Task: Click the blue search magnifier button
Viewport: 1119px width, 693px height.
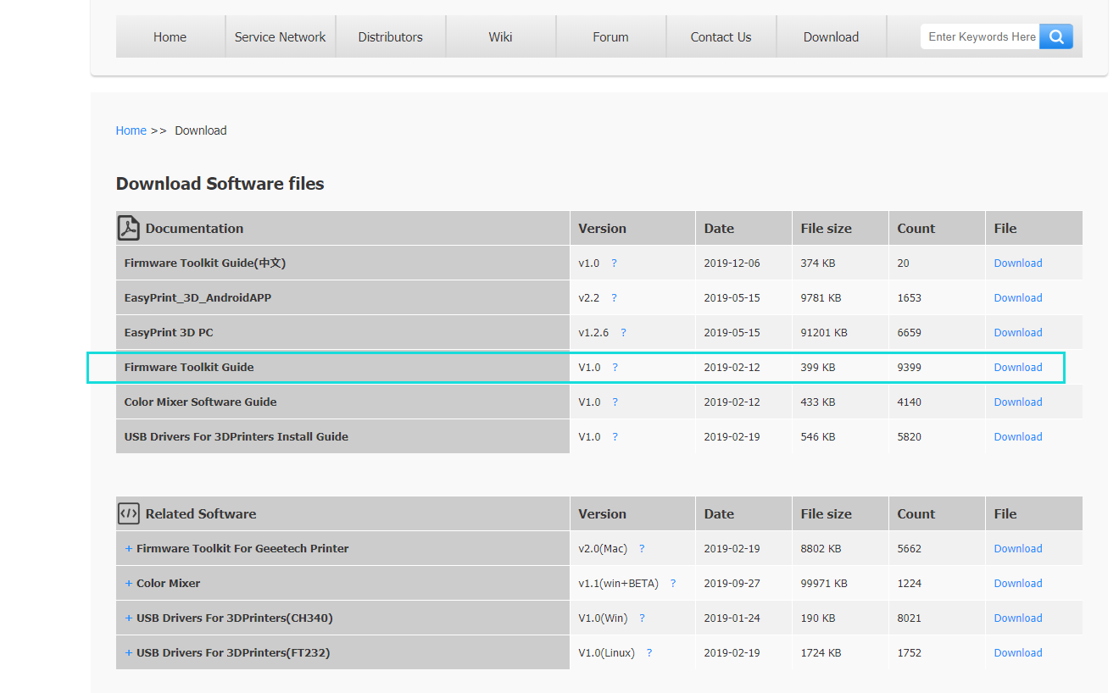Action: (1055, 36)
